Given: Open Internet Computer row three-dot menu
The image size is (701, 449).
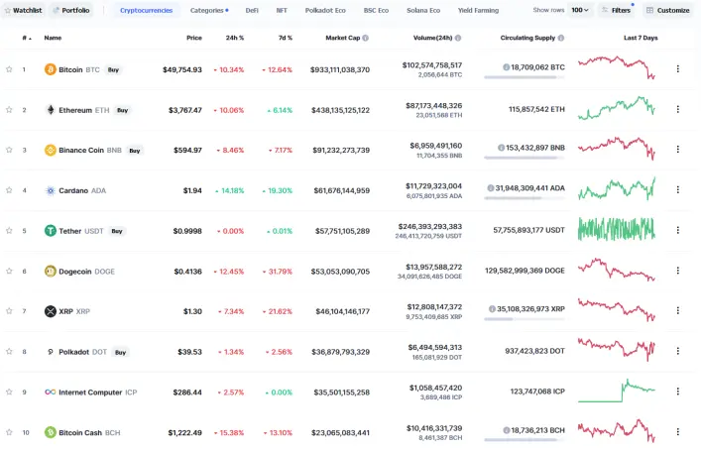Looking at the screenshot, I should [678, 392].
